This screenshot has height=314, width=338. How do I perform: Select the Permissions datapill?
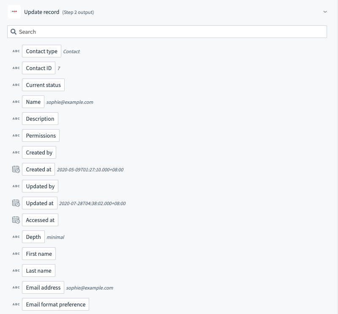[x=41, y=135]
